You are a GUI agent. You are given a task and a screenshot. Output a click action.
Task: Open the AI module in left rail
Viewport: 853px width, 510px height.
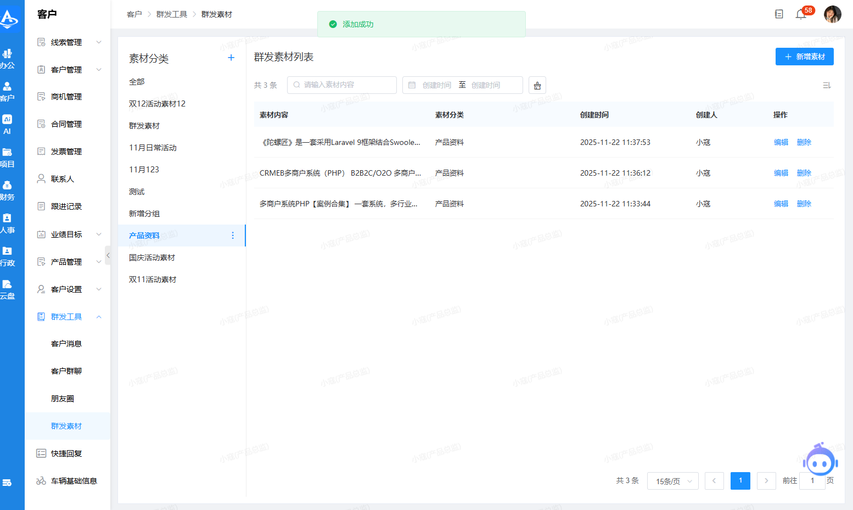pos(7,124)
